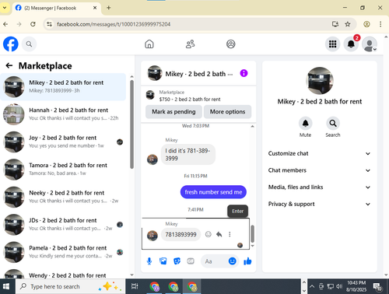
Task: Open a new browser tab
Action: point(109,8)
